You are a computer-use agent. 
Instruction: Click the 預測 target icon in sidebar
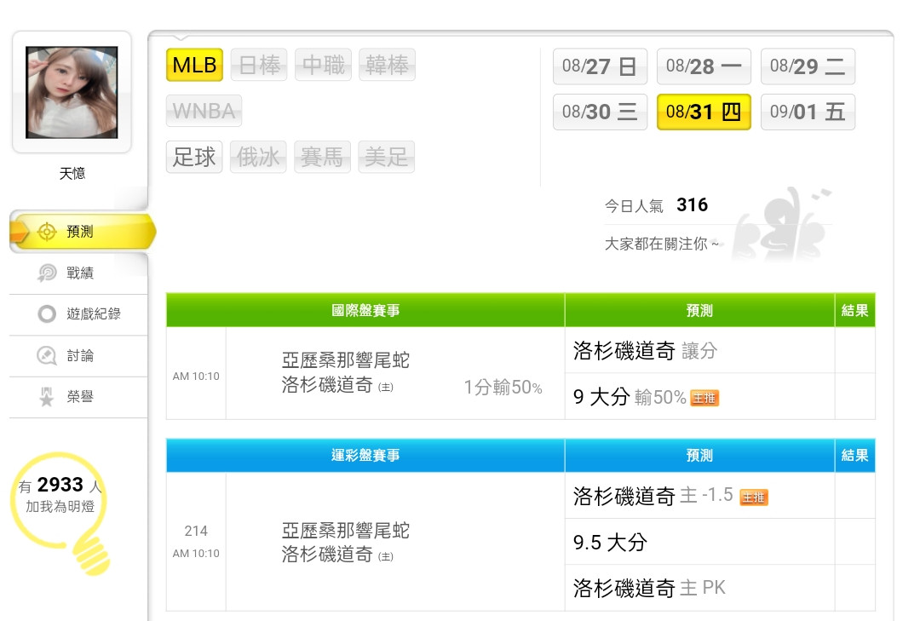pos(47,232)
